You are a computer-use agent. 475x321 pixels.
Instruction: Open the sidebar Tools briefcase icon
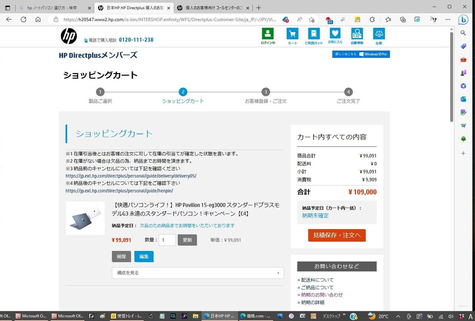pyautogui.click(x=463, y=60)
